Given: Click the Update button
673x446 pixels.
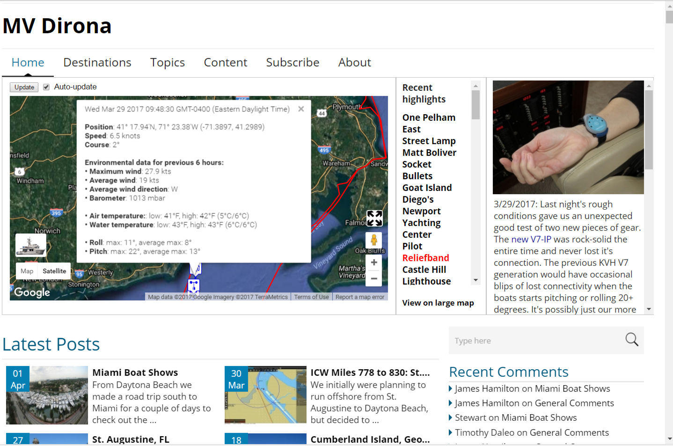Looking at the screenshot, I should pyautogui.click(x=24, y=87).
